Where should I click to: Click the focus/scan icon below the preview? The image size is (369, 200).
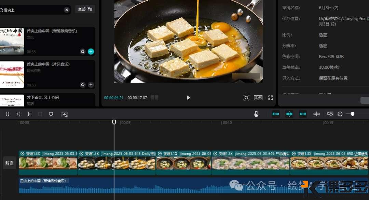pyautogui.click(x=246, y=98)
